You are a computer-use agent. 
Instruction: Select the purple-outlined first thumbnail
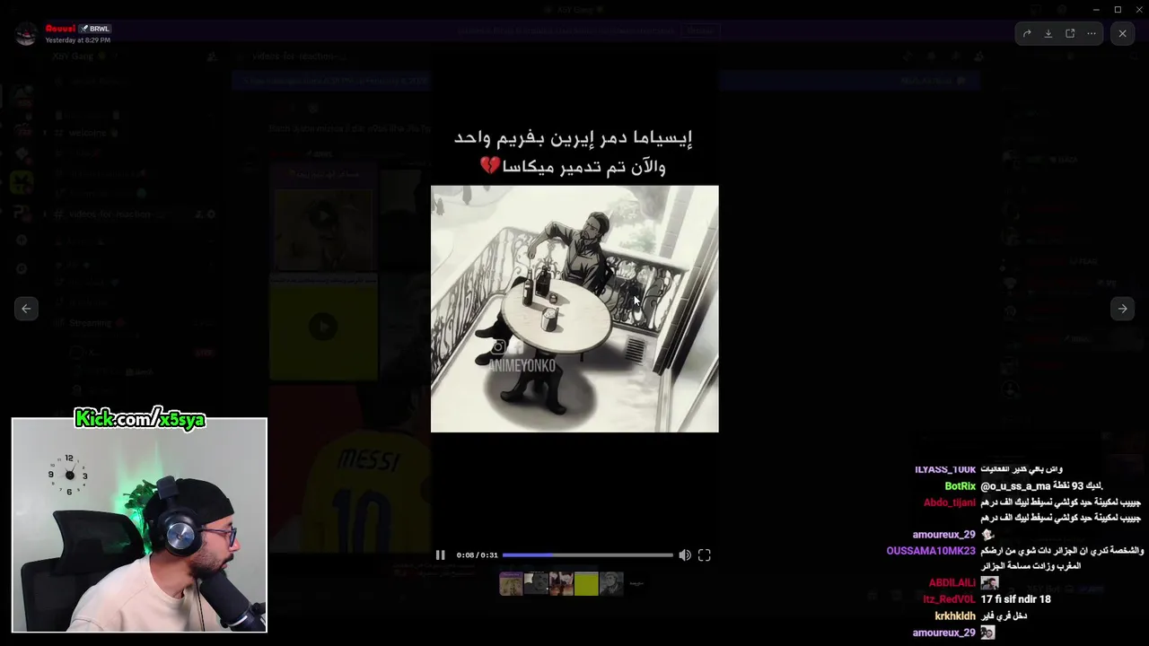tap(511, 583)
